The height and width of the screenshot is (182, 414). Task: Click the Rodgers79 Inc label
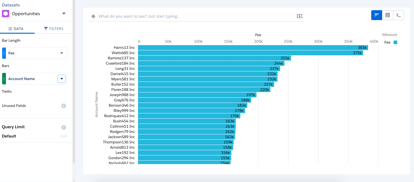tap(122, 132)
